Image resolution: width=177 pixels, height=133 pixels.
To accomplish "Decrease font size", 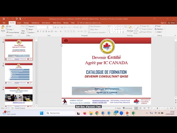I will [58, 27].
